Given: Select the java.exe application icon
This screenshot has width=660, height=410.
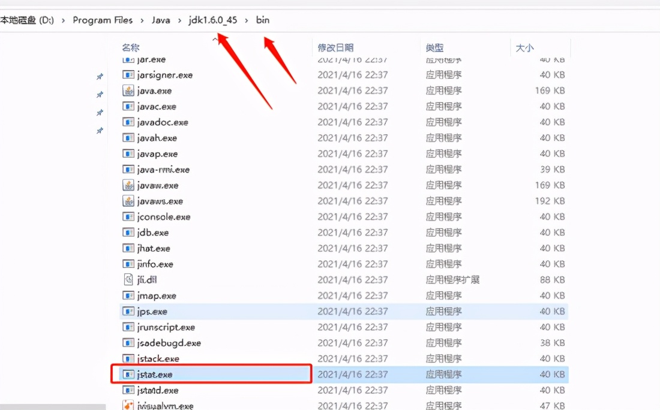Looking at the screenshot, I should point(128,91).
